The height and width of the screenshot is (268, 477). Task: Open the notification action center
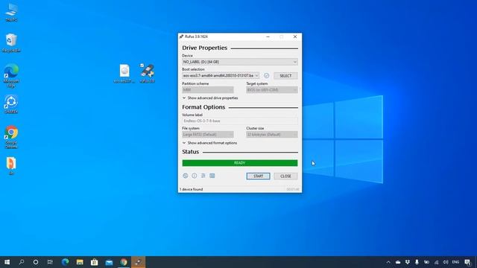tap(467, 262)
